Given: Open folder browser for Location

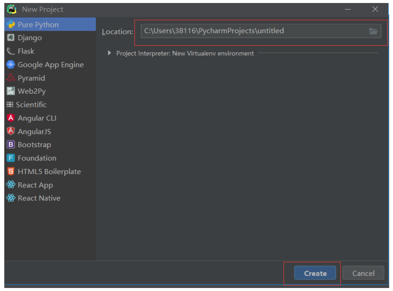Looking at the screenshot, I should coord(373,31).
